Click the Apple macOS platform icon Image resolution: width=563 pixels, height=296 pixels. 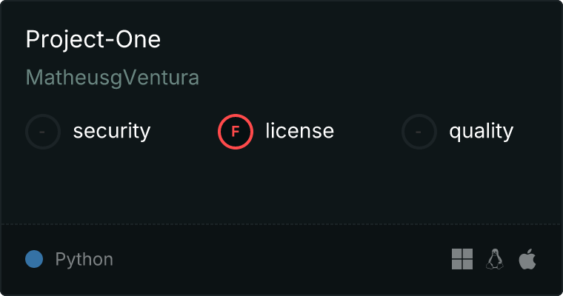point(527,259)
